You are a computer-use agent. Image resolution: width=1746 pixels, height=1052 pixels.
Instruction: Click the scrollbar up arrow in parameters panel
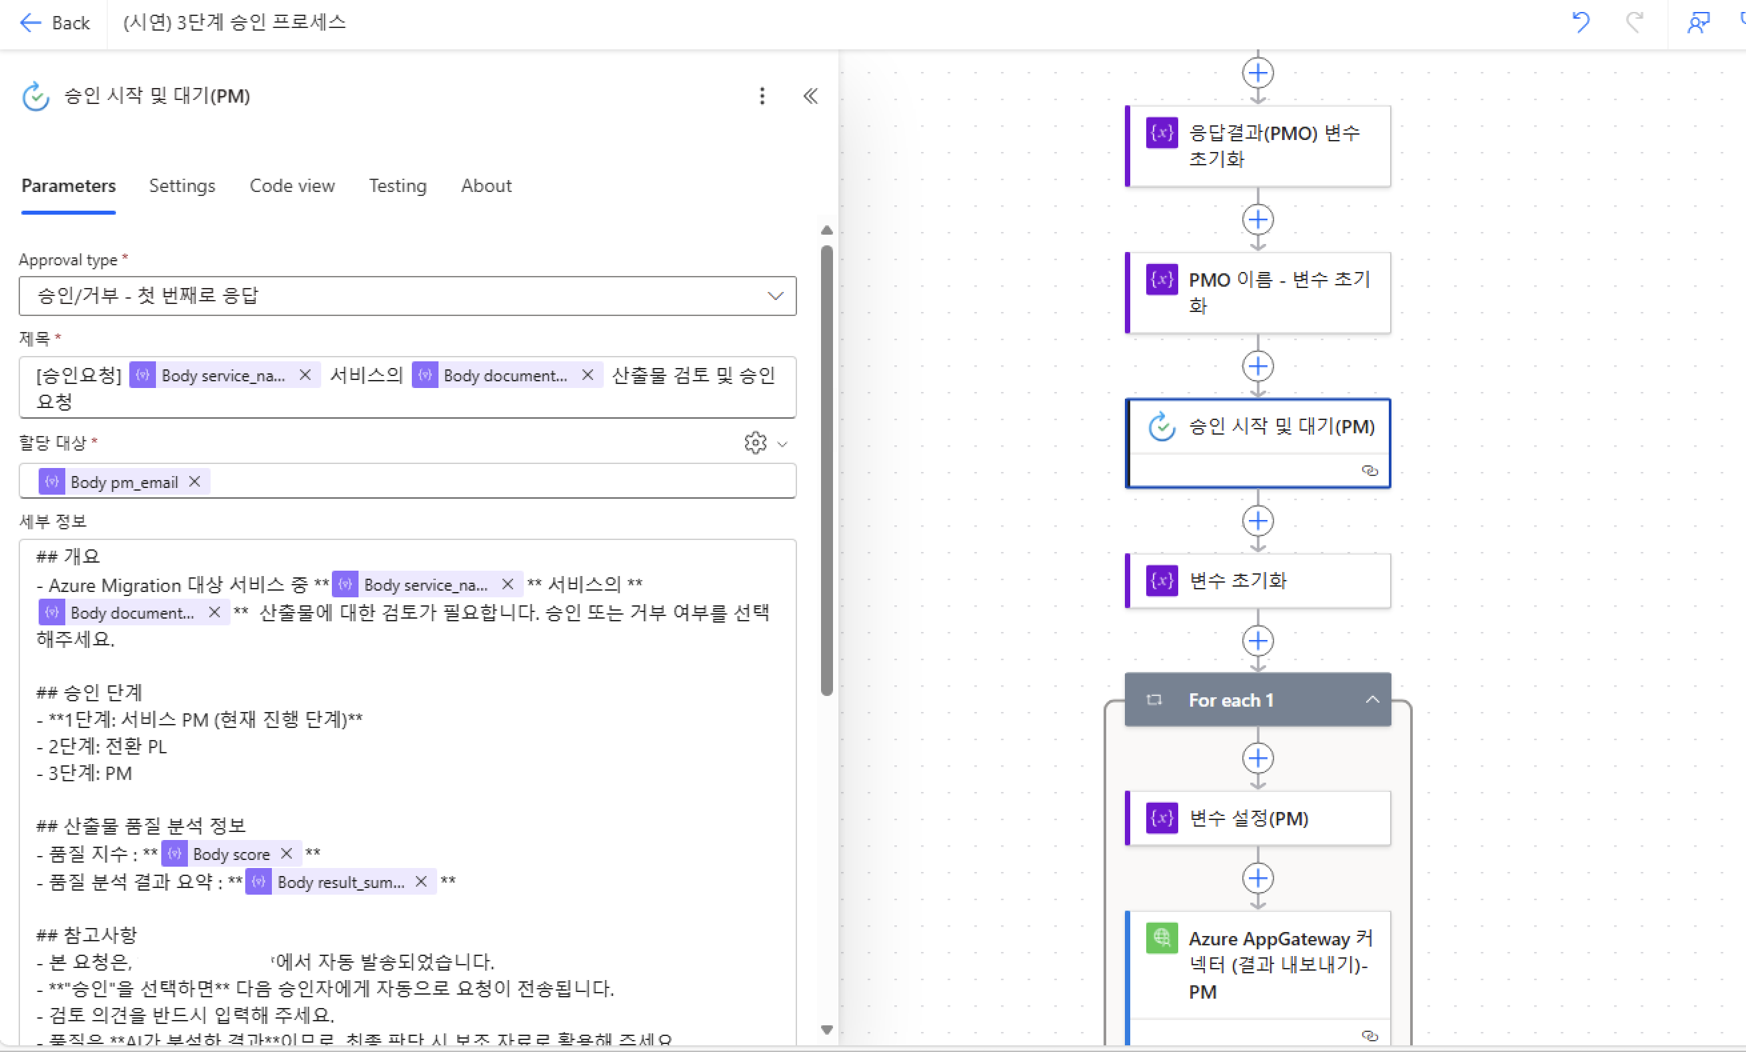(x=826, y=231)
